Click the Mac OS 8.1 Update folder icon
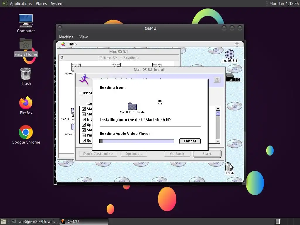300x225 pixels. [132, 106]
